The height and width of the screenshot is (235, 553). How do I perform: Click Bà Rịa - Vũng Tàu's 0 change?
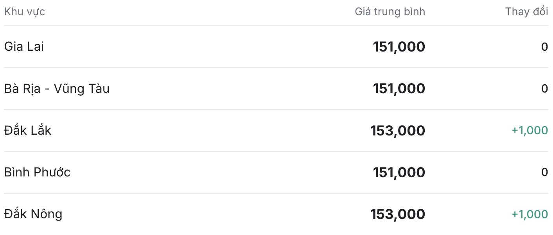tap(544, 89)
